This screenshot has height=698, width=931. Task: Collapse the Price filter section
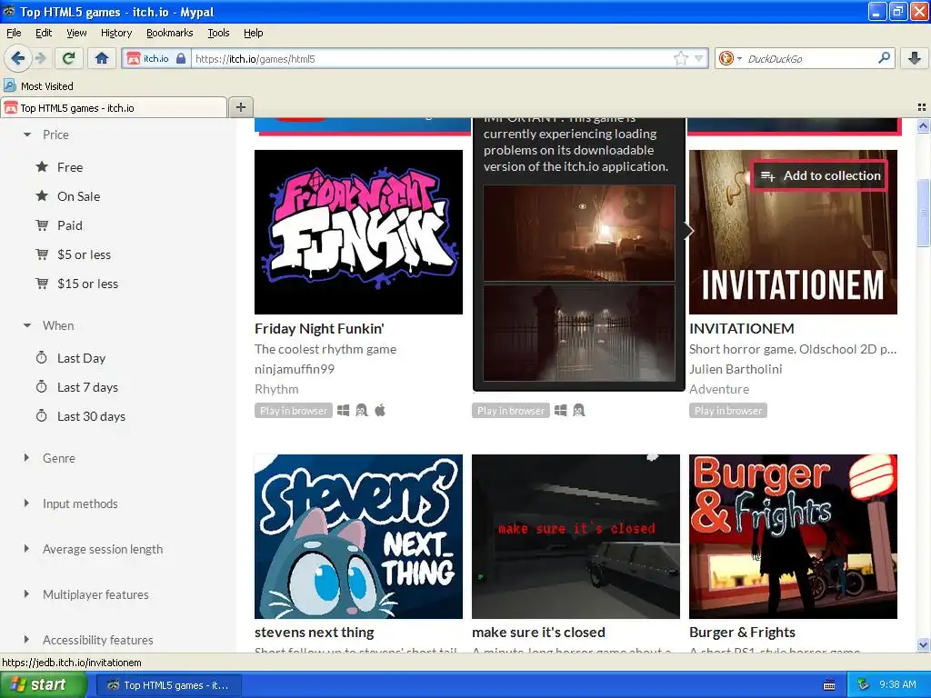(x=46, y=135)
